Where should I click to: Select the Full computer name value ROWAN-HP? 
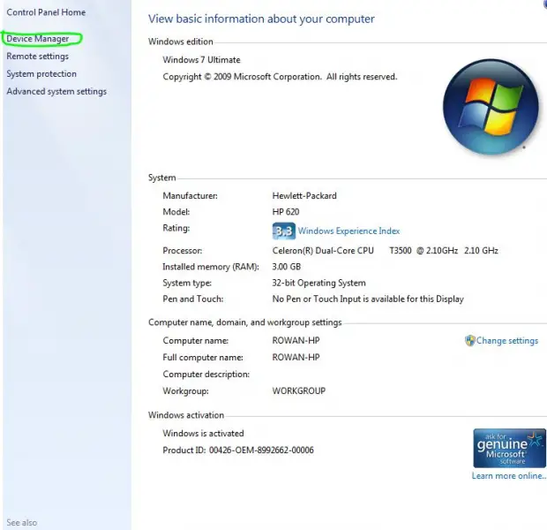(296, 357)
